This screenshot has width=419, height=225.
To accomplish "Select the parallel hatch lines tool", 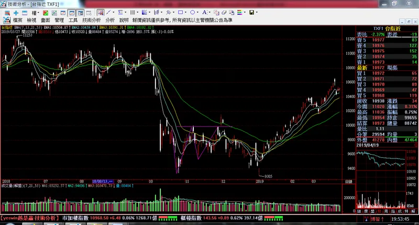I will click(x=168, y=12).
